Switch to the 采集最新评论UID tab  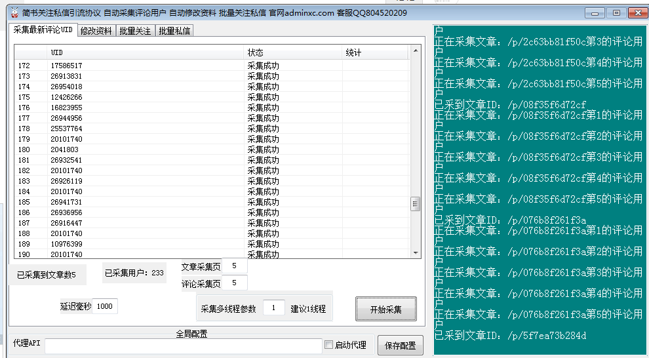[x=43, y=30]
